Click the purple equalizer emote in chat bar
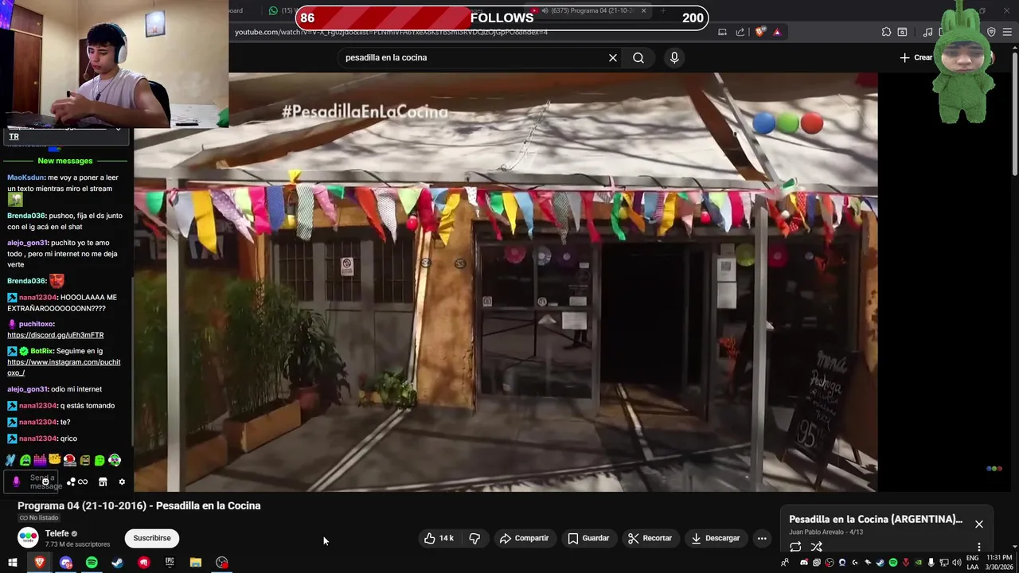This screenshot has height=573, width=1019. pos(40,459)
